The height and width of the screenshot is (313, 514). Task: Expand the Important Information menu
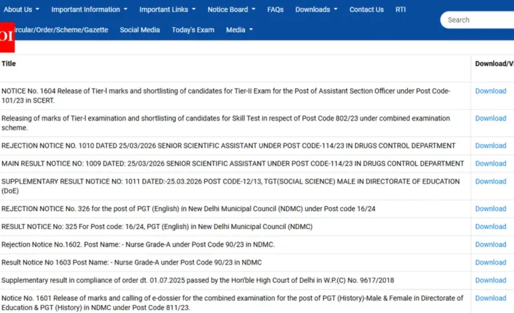tap(89, 9)
